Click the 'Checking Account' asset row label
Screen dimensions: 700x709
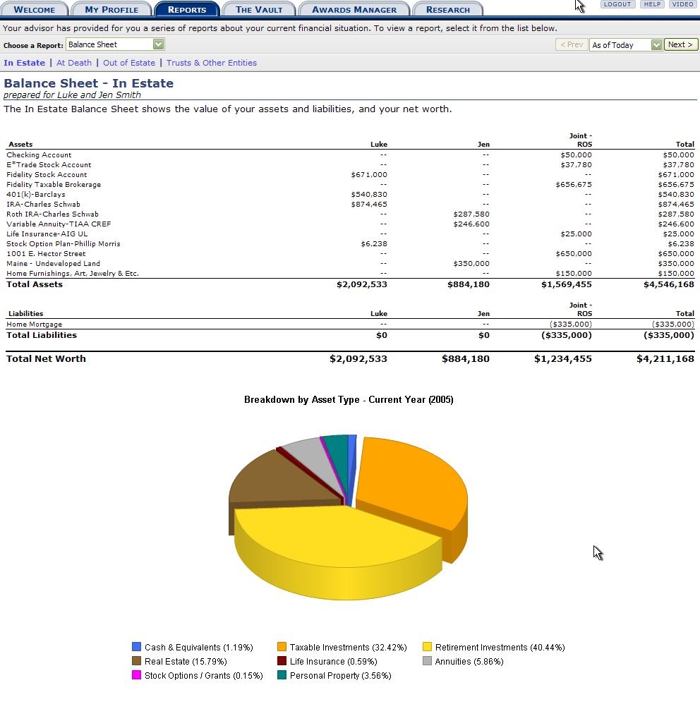(39, 155)
